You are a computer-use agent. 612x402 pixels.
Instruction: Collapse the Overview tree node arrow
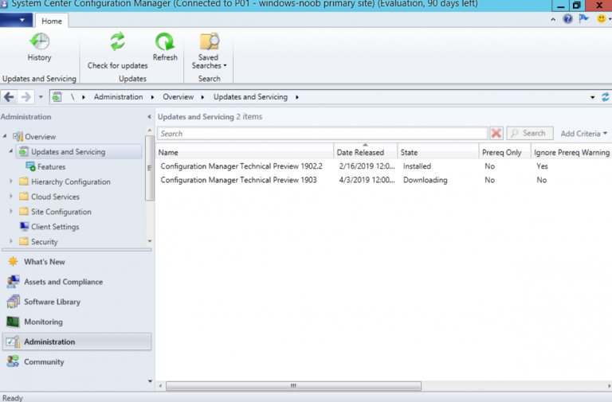(x=5, y=136)
